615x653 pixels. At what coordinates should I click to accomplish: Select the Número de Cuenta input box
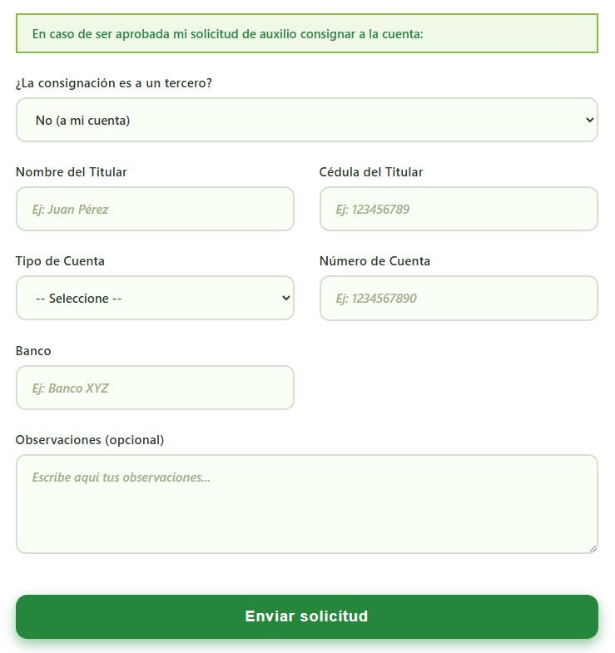coord(459,298)
